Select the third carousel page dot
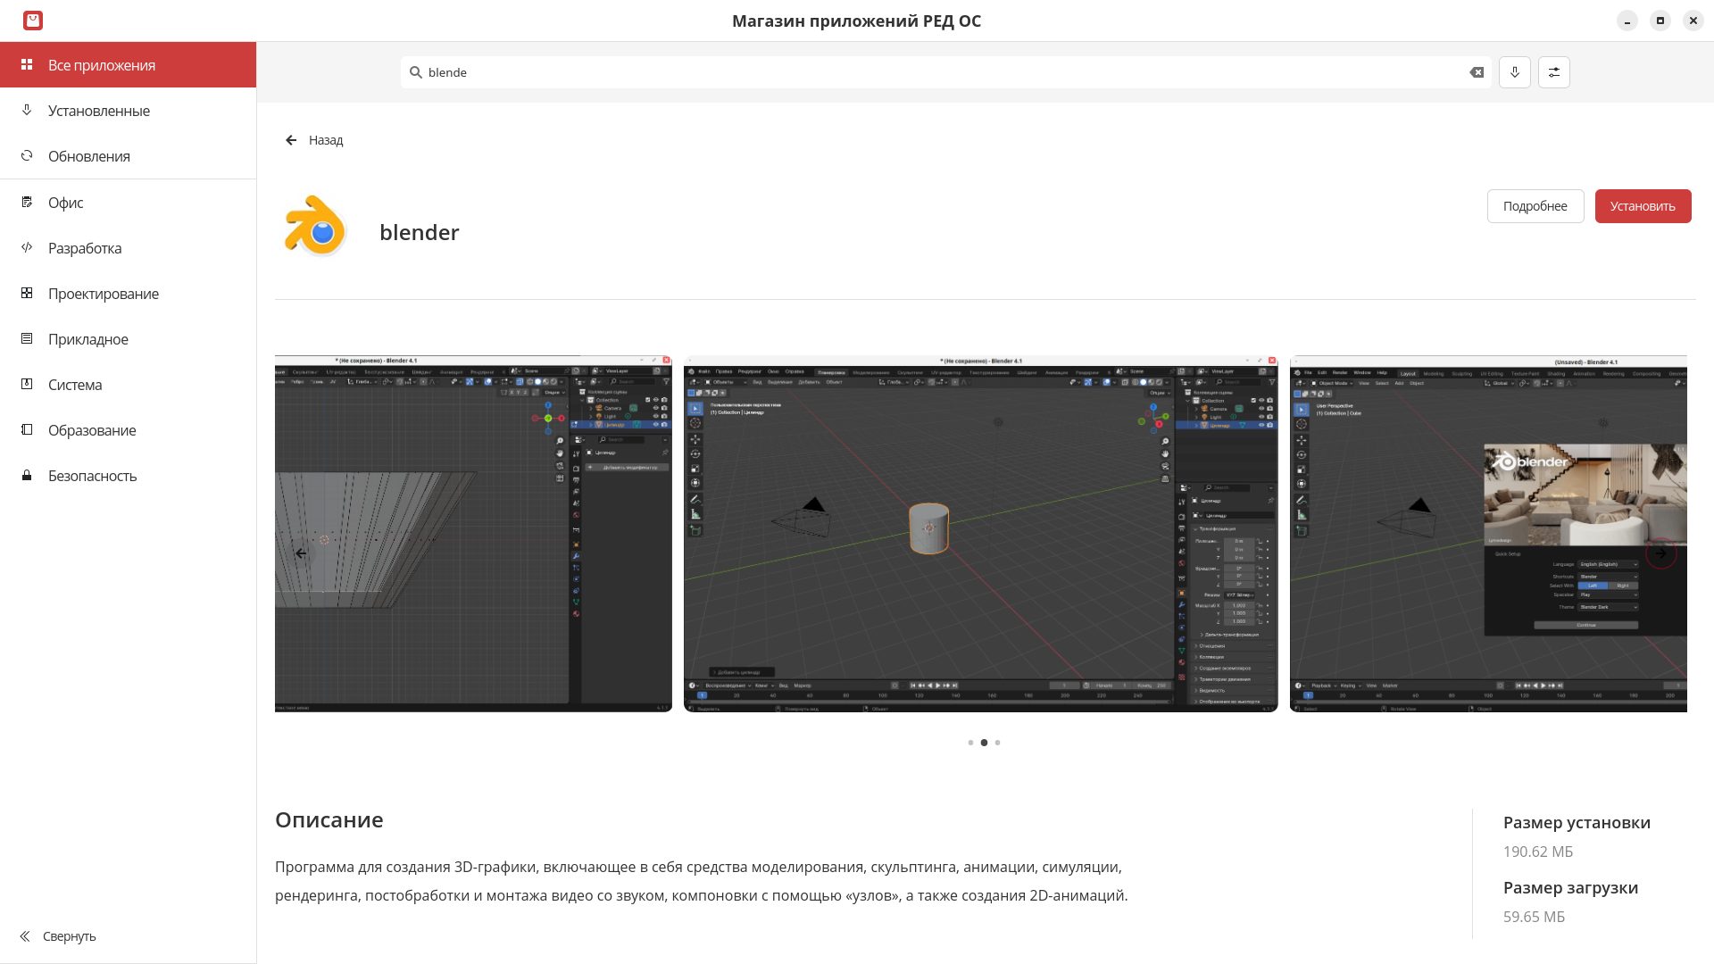The width and height of the screenshot is (1714, 964). point(997,743)
